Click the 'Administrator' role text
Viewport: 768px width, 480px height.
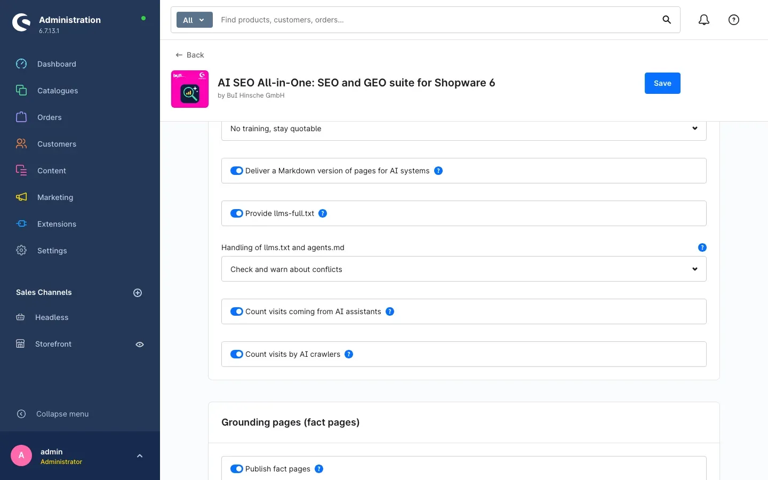click(61, 462)
